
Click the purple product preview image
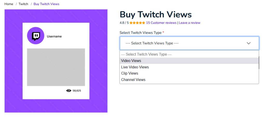tap(56, 61)
